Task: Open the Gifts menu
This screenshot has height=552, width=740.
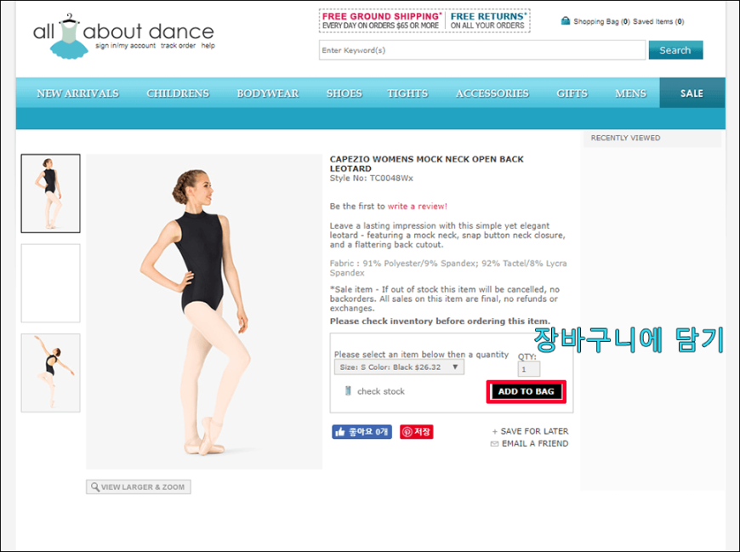Action: 572,94
